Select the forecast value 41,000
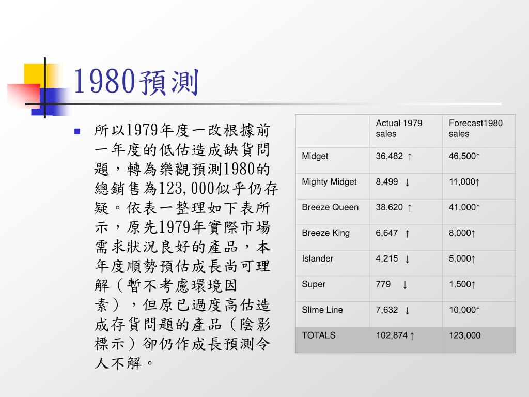 point(462,207)
